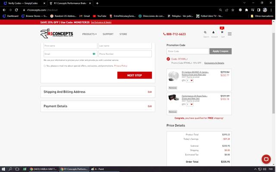Focus the First name field
276x172 pixels.
[70, 46]
